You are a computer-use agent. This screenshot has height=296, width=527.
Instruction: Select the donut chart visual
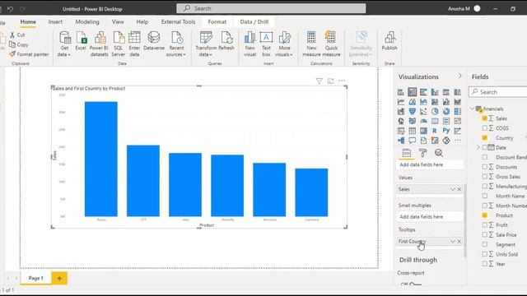pos(446,112)
